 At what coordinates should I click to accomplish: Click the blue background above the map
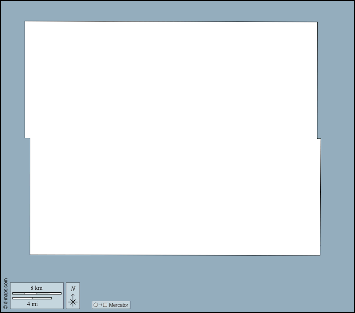click(x=176, y=11)
